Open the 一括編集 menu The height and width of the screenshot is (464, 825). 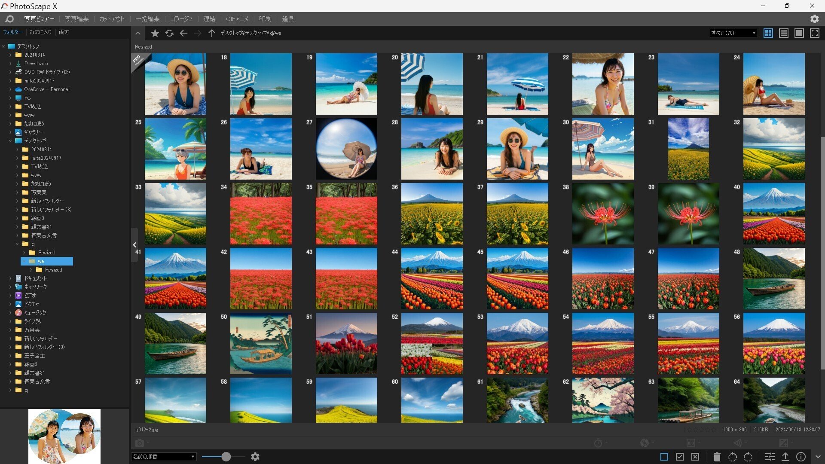pos(147,18)
